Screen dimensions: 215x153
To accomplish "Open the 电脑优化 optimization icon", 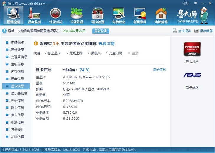I will click(x=119, y=15).
